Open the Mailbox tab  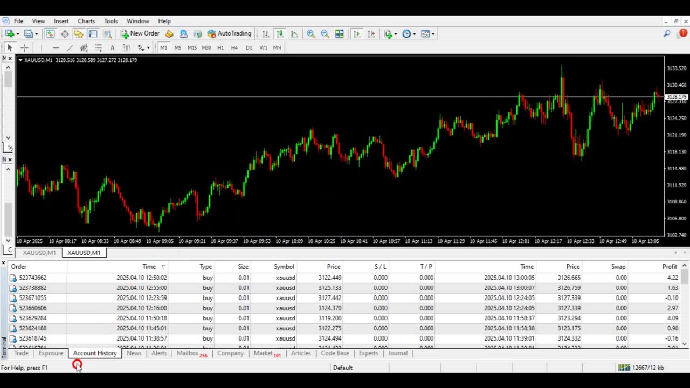click(191, 354)
